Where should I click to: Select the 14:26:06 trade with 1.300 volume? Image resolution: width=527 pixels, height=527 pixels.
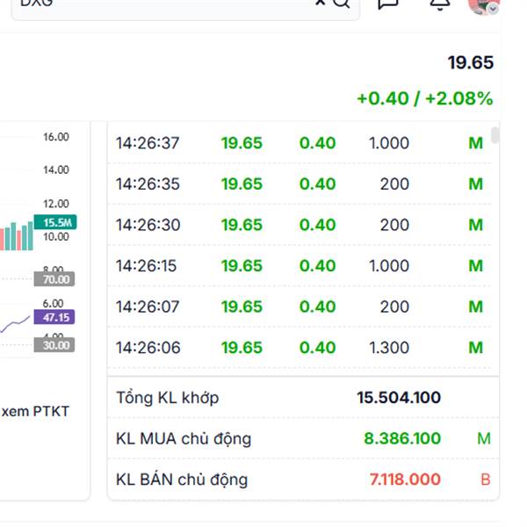(x=299, y=348)
